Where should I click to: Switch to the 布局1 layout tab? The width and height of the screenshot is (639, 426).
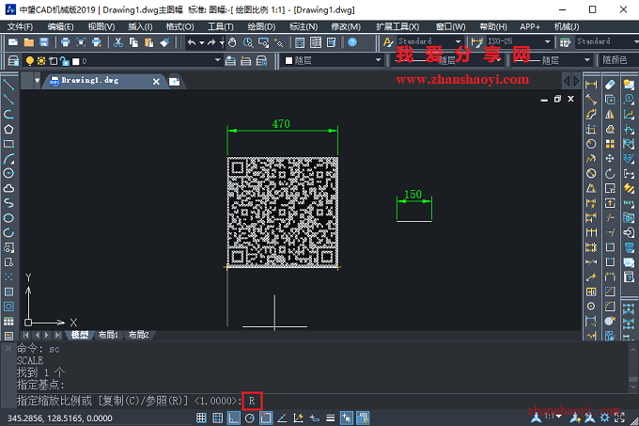108,335
